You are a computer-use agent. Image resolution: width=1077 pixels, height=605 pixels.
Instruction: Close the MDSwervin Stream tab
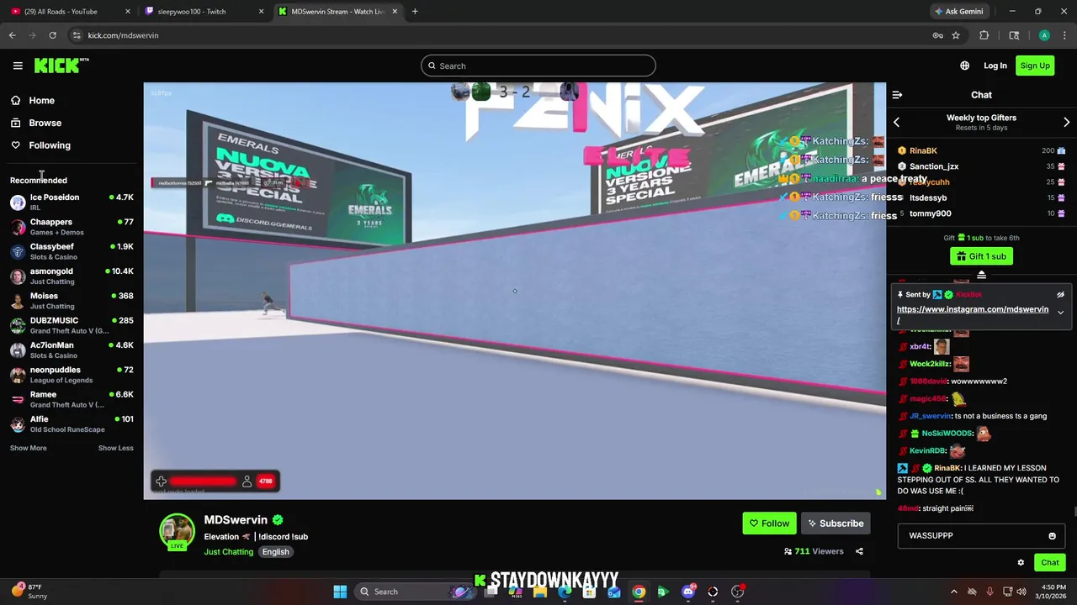[395, 12]
